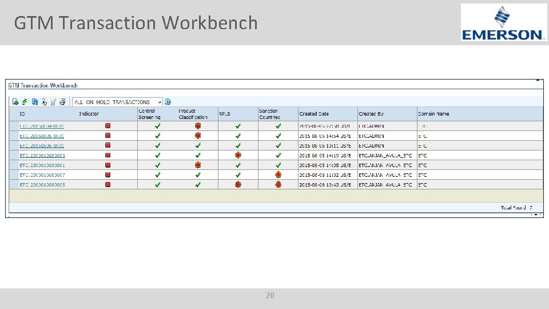549x309 pixels.
Task: Sort by the Created Date column header
Action: [314, 114]
